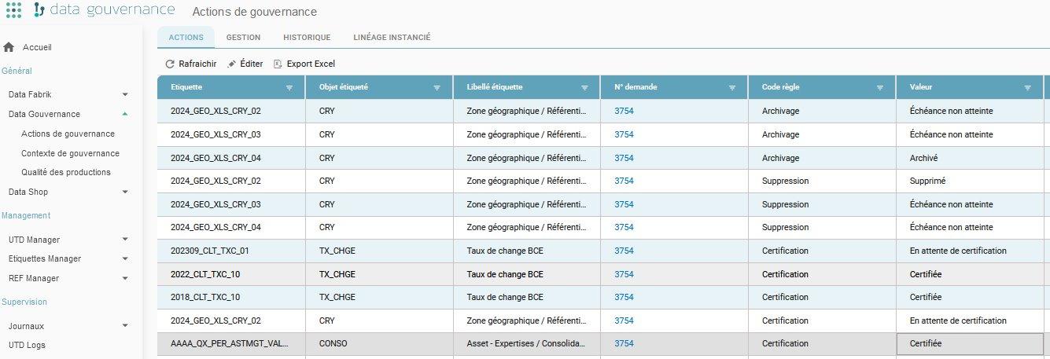The image size is (1050, 359).
Task: Open Qualité des productions in sidebar
Action: coord(66,172)
